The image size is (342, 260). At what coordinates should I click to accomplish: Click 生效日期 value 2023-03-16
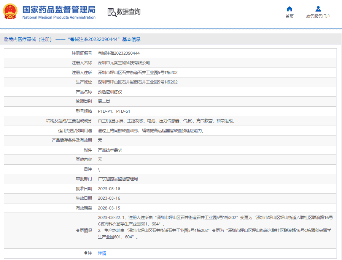coord(109,198)
